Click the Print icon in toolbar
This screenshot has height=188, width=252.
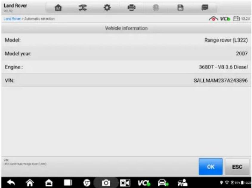[x=132, y=7]
